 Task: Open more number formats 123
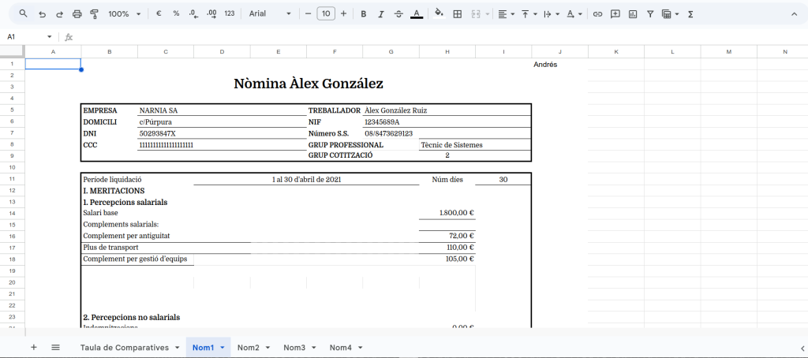[230, 14]
